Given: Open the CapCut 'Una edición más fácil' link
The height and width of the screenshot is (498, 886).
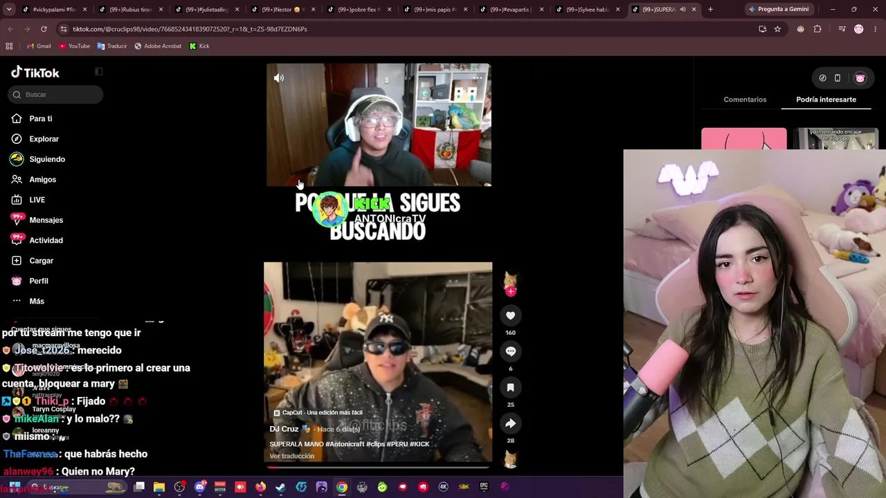Looking at the screenshot, I should pos(318,413).
